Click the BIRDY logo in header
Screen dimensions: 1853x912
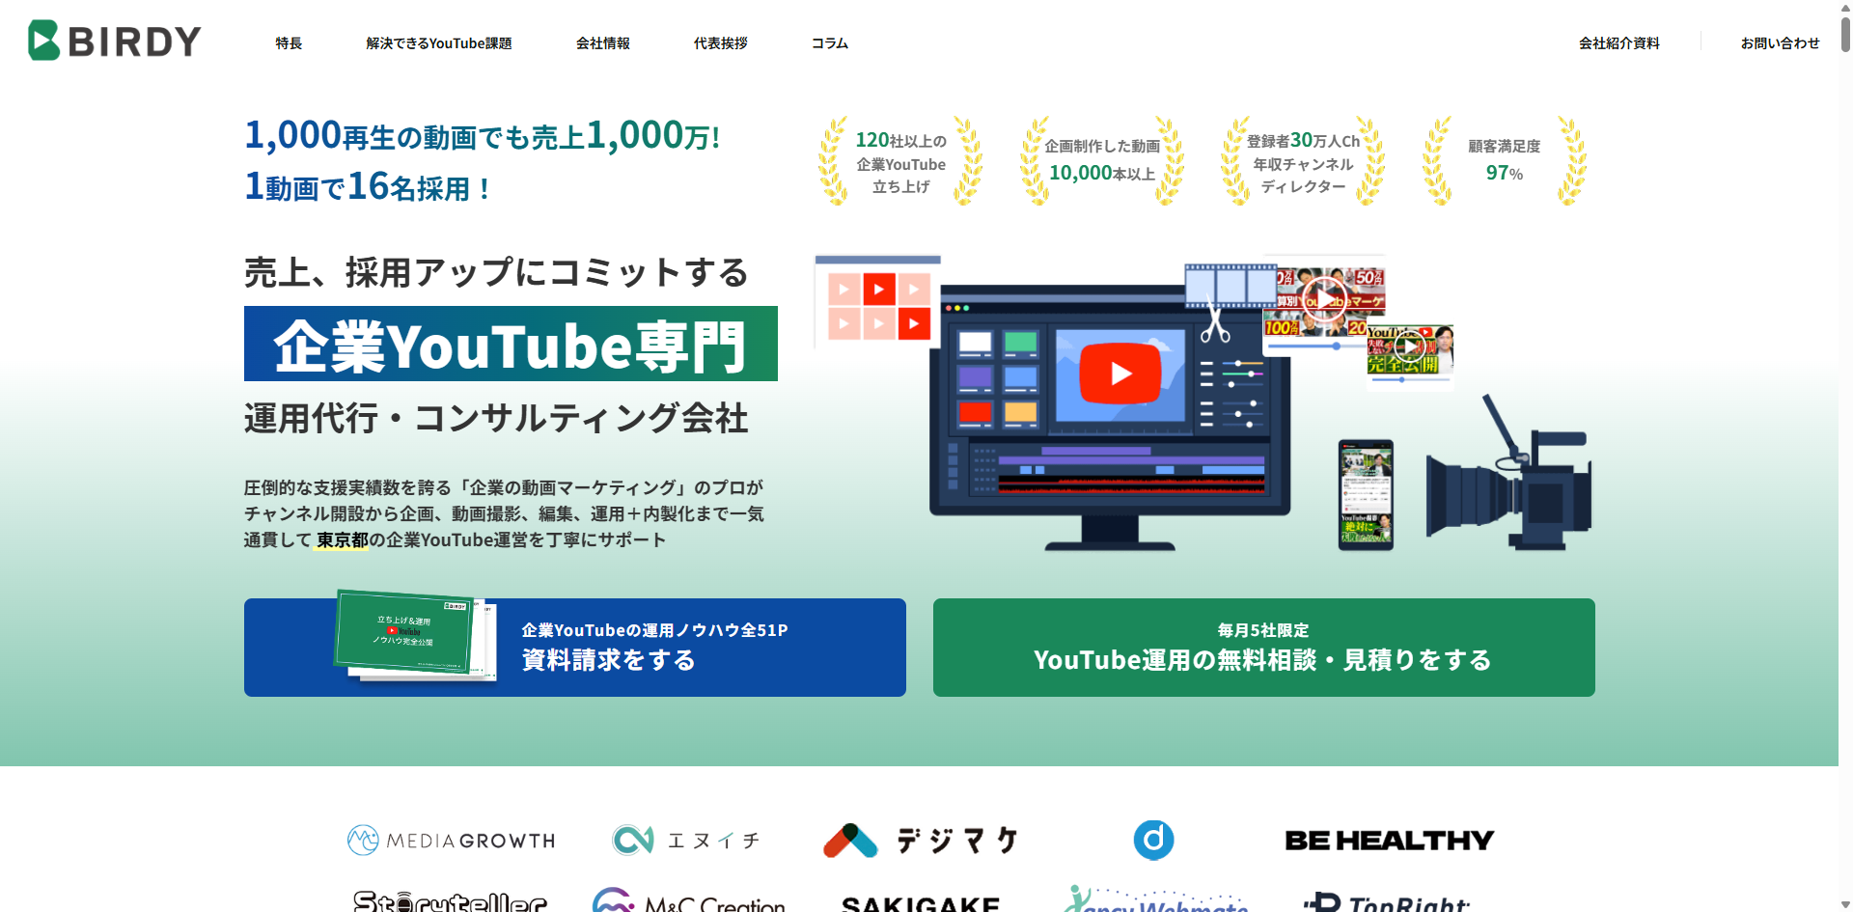pos(115,41)
